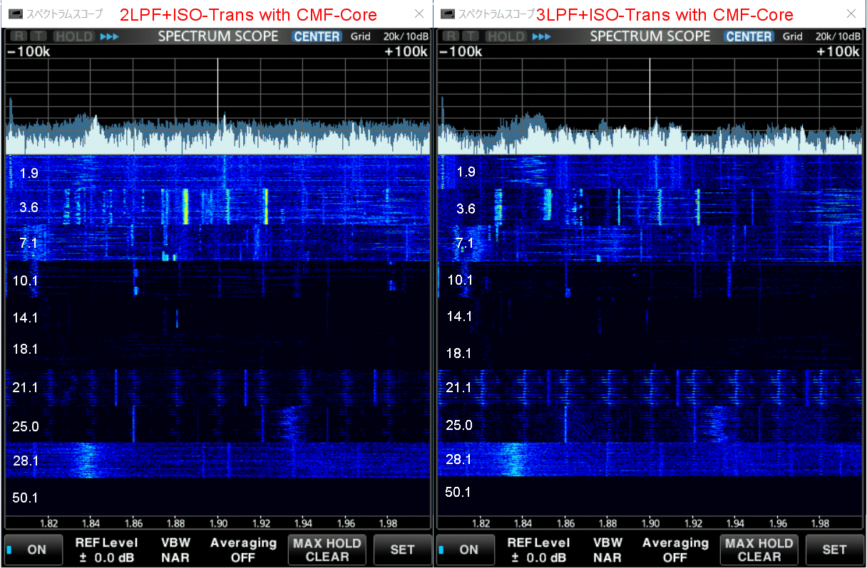Switch the CENTER mode in 3LPF scope
The width and height of the screenshot is (867, 568).
749,37
